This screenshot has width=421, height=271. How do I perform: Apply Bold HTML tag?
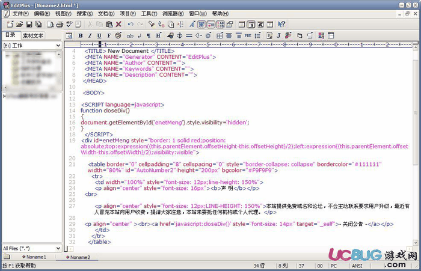click(80, 35)
